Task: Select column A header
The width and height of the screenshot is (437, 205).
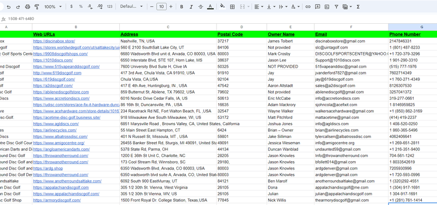Action: pos(16,27)
